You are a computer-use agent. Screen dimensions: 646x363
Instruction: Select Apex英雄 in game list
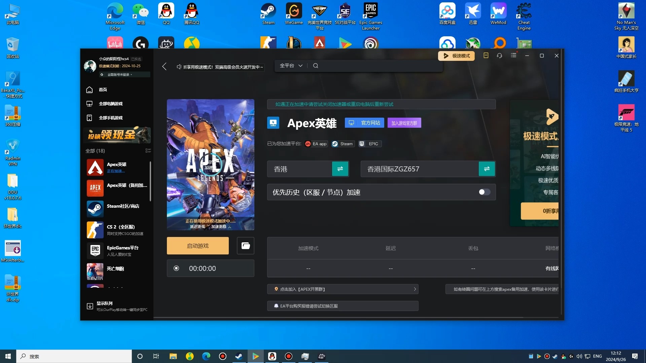[x=117, y=167]
